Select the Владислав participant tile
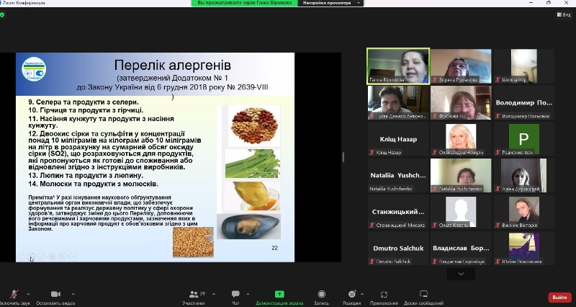Image resolution: width=576 pixels, height=307 pixels. (461, 248)
